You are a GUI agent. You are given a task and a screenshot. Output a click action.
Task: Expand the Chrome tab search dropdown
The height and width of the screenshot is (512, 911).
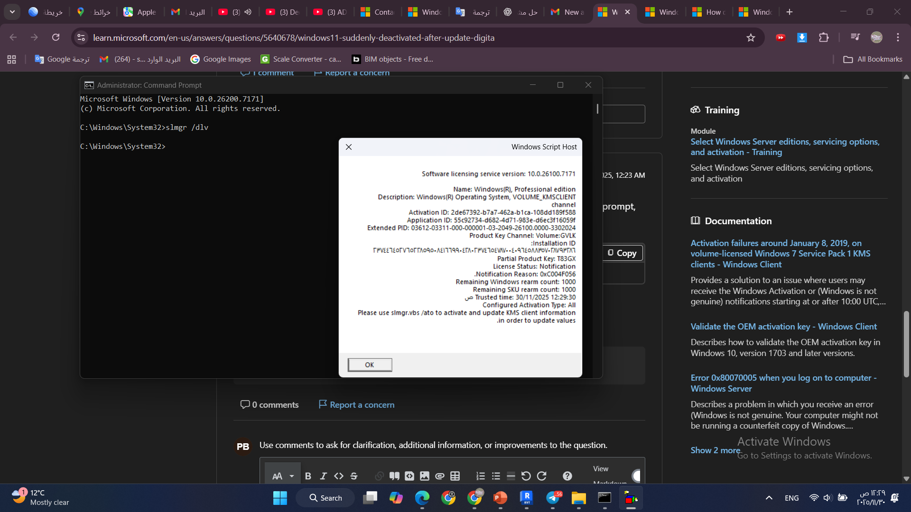pos(12,12)
